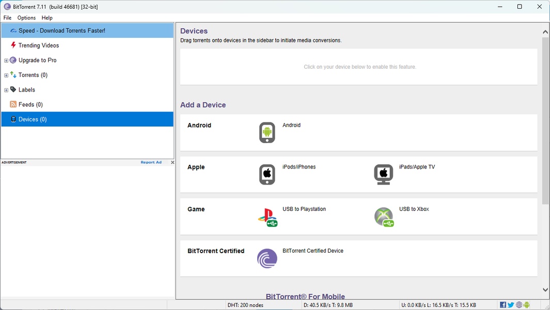This screenshot has width=550, height=310.
Task: Click the BitTorrent For Mobile link
Action: coord(305,296)
